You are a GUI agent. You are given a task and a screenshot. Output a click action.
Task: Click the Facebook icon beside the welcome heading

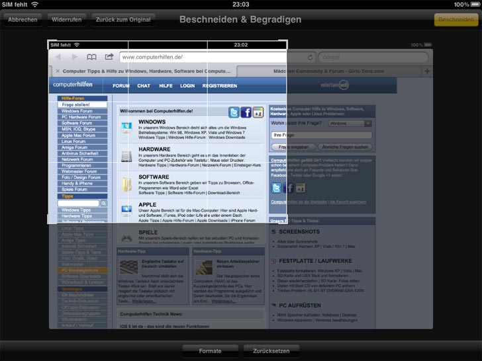coord(246,112)
